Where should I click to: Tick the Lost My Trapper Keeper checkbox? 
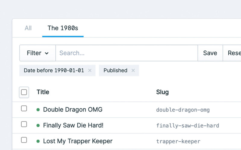coord(24,140)
